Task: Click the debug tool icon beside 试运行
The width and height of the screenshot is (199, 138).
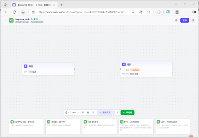Action: tap(118, 113)
